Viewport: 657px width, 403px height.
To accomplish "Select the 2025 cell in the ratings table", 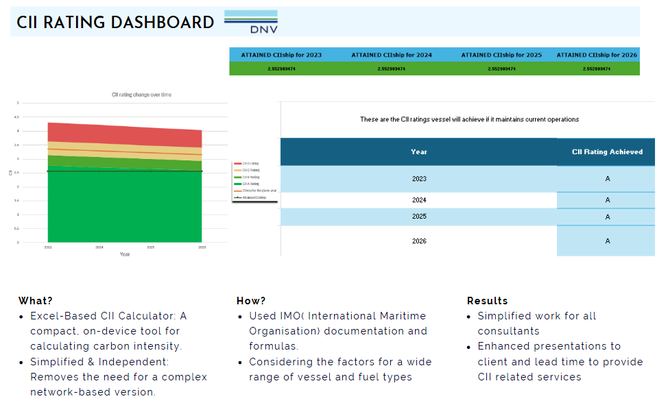I will [x=419, y=217].
